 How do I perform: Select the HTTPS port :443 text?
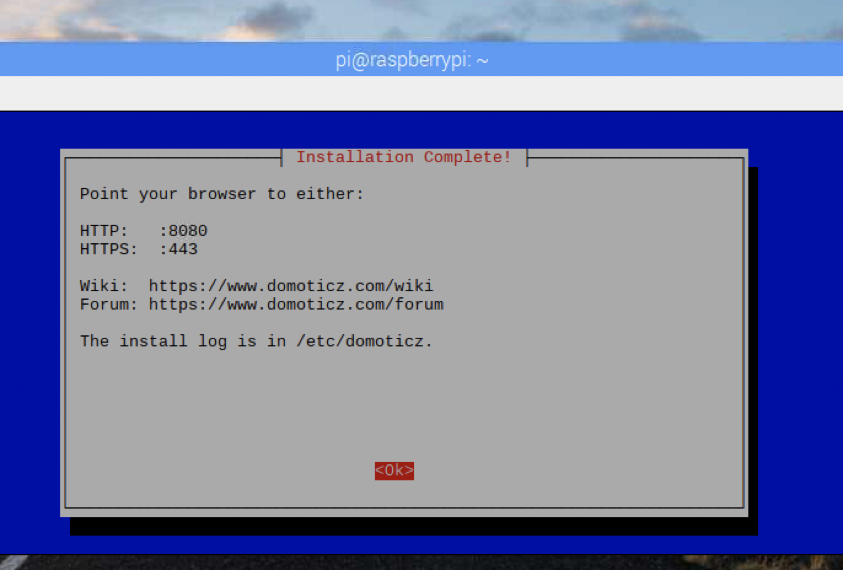(178, 249)
